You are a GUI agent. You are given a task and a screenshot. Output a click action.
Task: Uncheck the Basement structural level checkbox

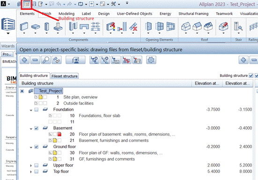point(37,128)
